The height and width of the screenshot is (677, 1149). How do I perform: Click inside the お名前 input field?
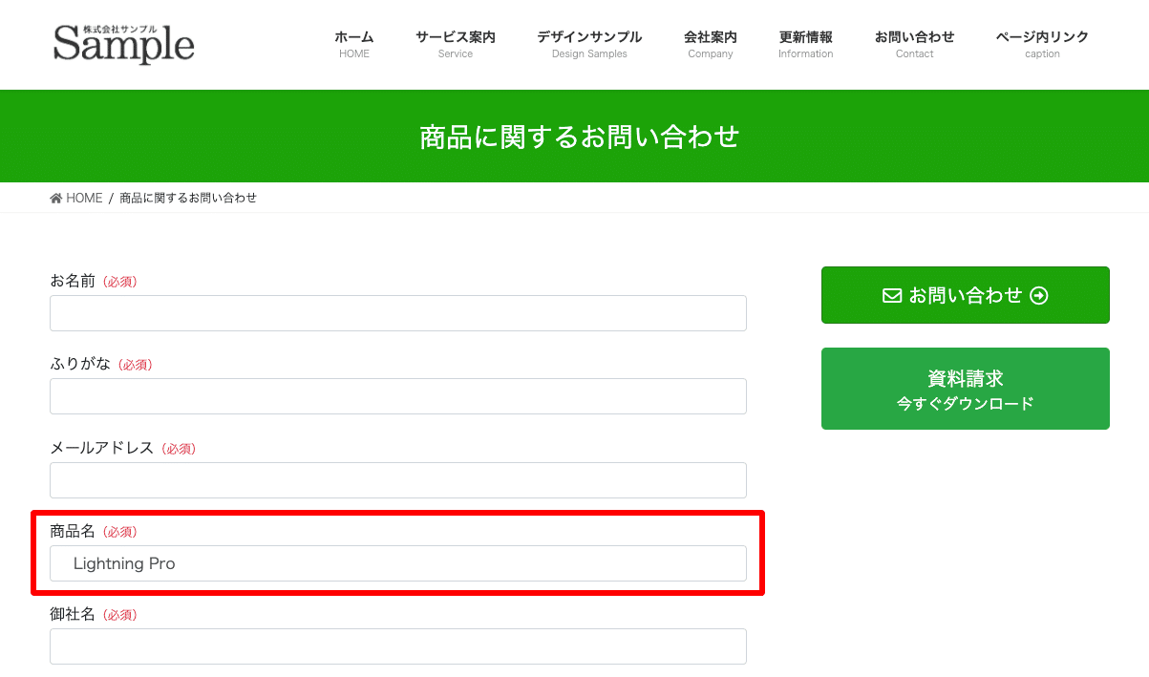[x=397, y=312]
